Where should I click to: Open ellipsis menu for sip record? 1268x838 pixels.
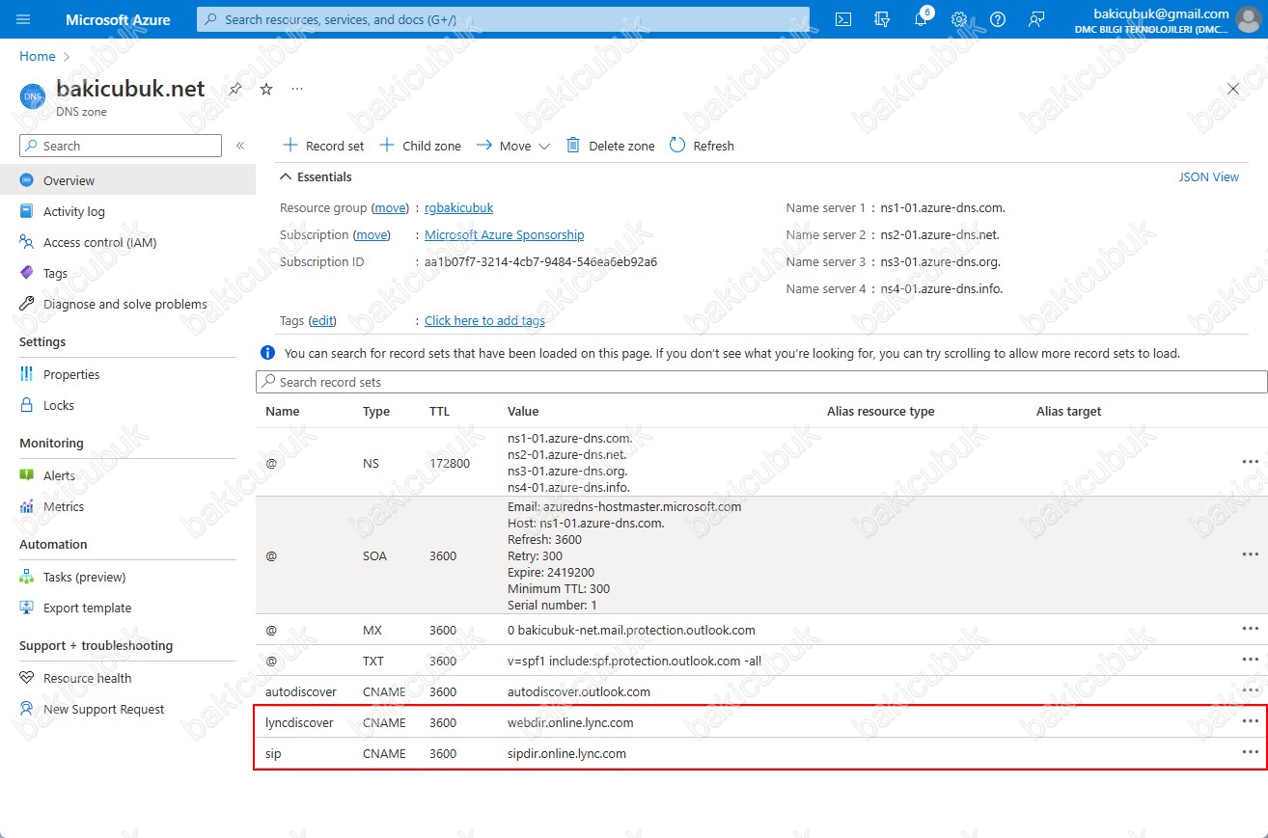pos(1251,752)
